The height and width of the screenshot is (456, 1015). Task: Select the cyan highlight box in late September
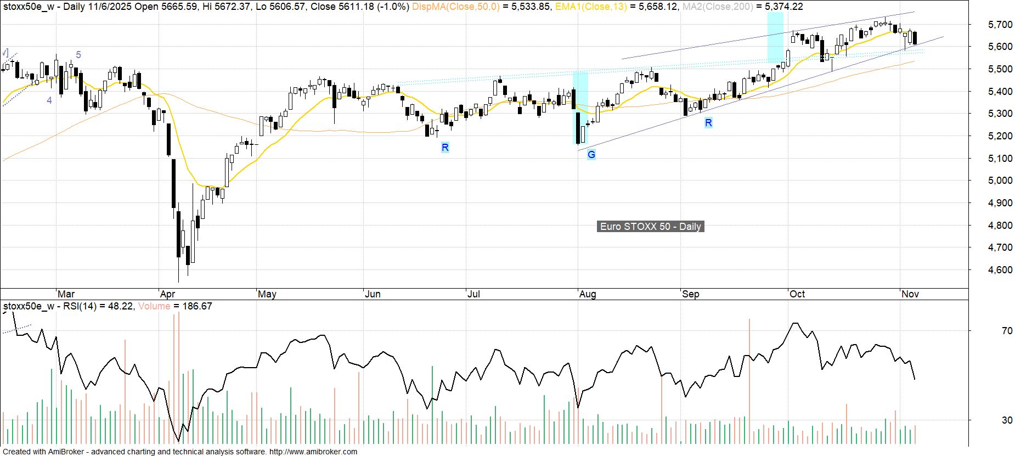[x=775, y=37]
